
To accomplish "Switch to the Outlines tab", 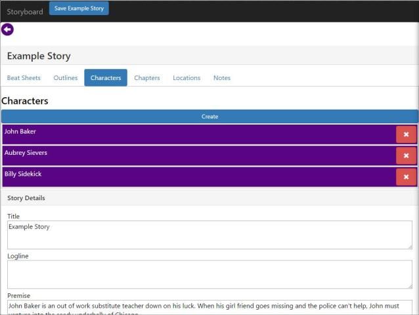I will (x=66, y=78).
